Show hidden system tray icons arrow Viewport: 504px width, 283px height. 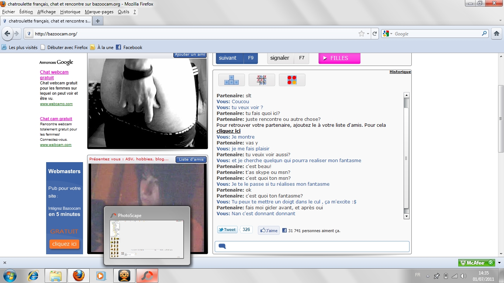pyautogui.click(x=428, y=276)
